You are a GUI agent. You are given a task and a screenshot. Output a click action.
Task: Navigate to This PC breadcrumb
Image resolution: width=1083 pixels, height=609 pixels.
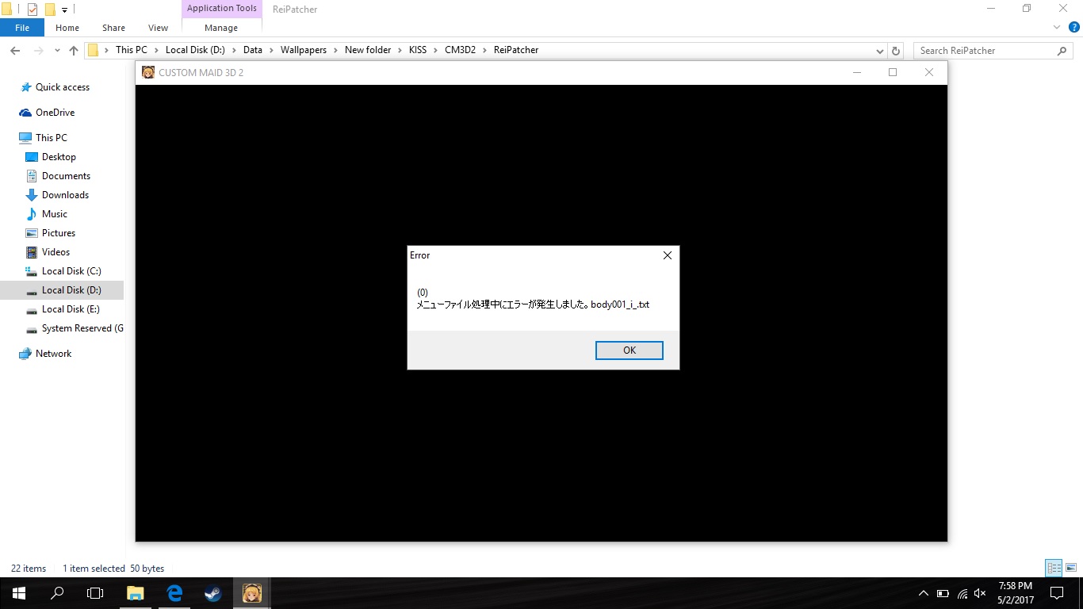pyautogui.click(x=131, y=50)
